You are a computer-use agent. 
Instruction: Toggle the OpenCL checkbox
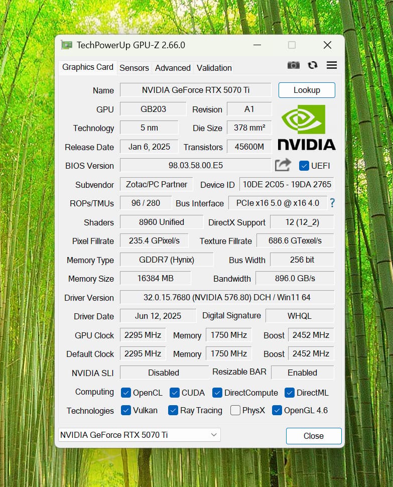click(125, 393)
